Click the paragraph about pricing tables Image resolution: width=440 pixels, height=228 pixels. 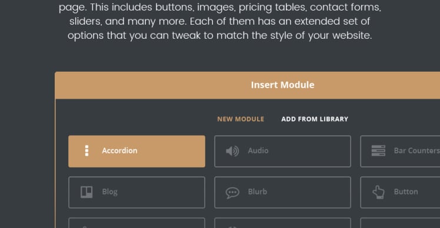tap(220, 21)
